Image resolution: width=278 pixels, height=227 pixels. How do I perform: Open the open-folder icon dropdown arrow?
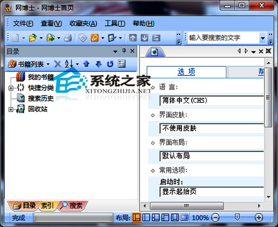point(41,38)
